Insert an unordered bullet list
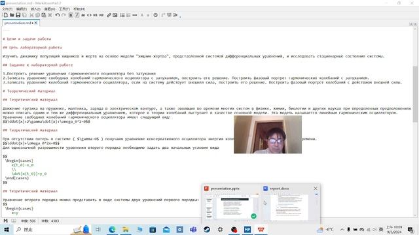 (x=122, y=15)
